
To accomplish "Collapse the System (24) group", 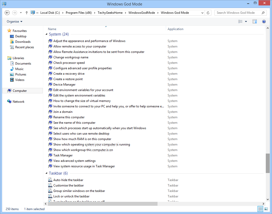I will tap(46, 34).
